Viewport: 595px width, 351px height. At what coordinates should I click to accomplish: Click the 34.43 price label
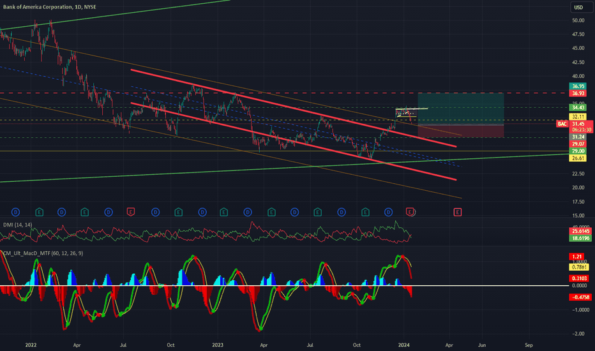pos(578,108)
